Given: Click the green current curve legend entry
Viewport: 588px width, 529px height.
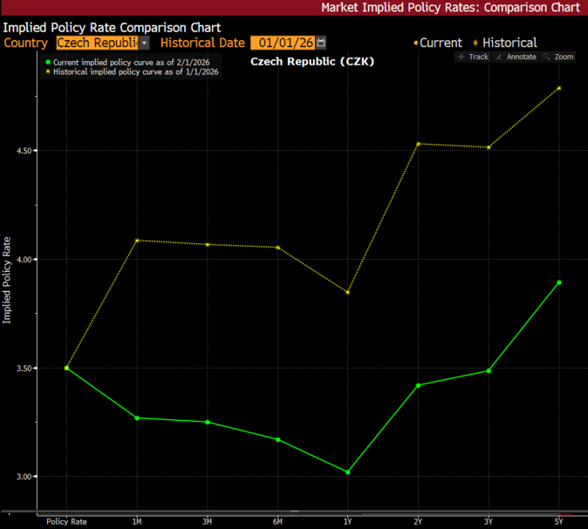Looking at the screenshot, I should tap(131, 62).
